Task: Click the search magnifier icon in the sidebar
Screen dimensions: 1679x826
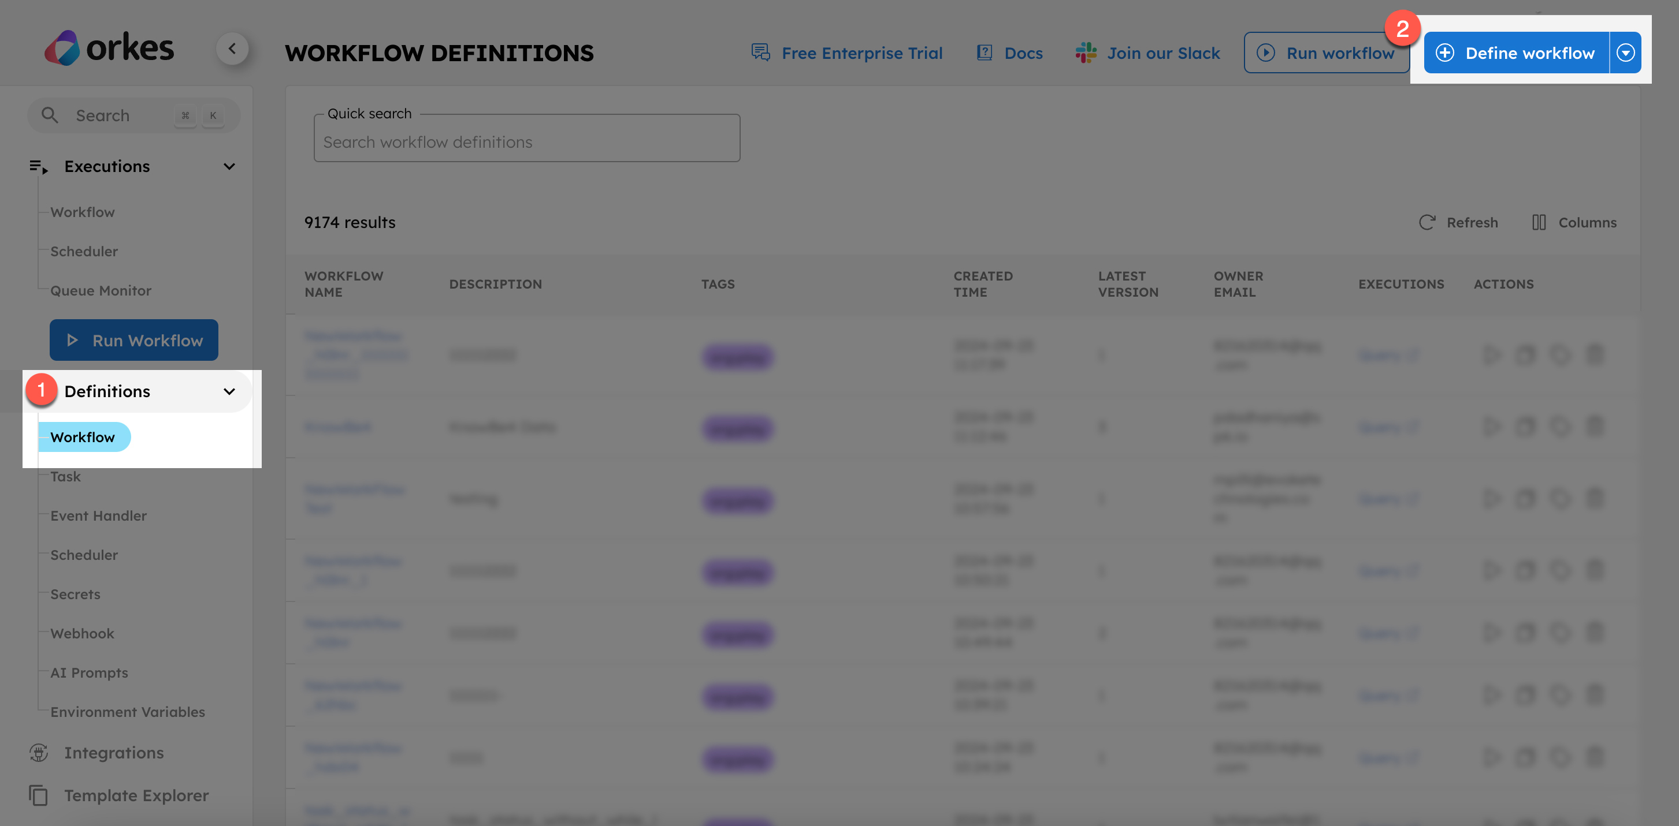Action: pos(50,115)
